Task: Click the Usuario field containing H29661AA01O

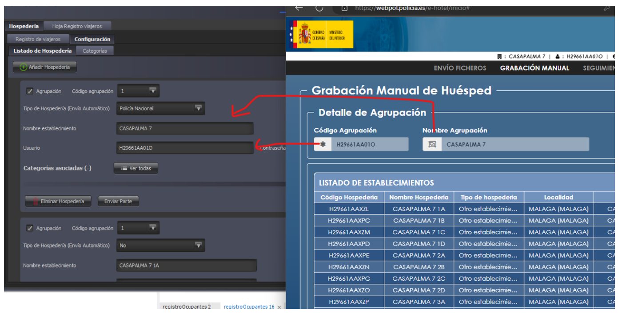Action: (x=185, y=148)
